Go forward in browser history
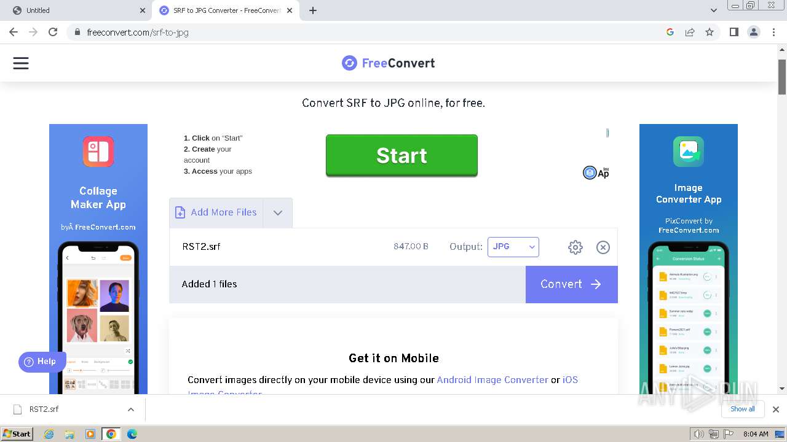The height and width of the screenshot is (442, 787). point(33,32)
